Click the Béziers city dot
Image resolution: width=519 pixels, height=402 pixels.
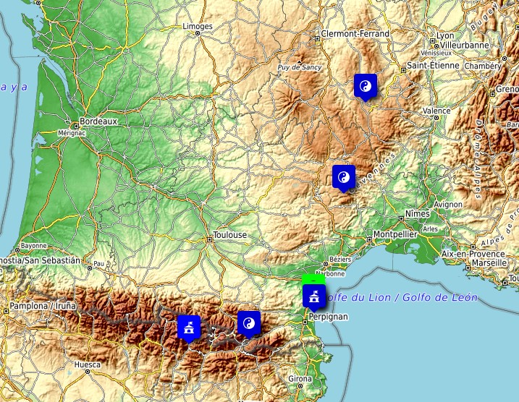click(x=334, y=260)
